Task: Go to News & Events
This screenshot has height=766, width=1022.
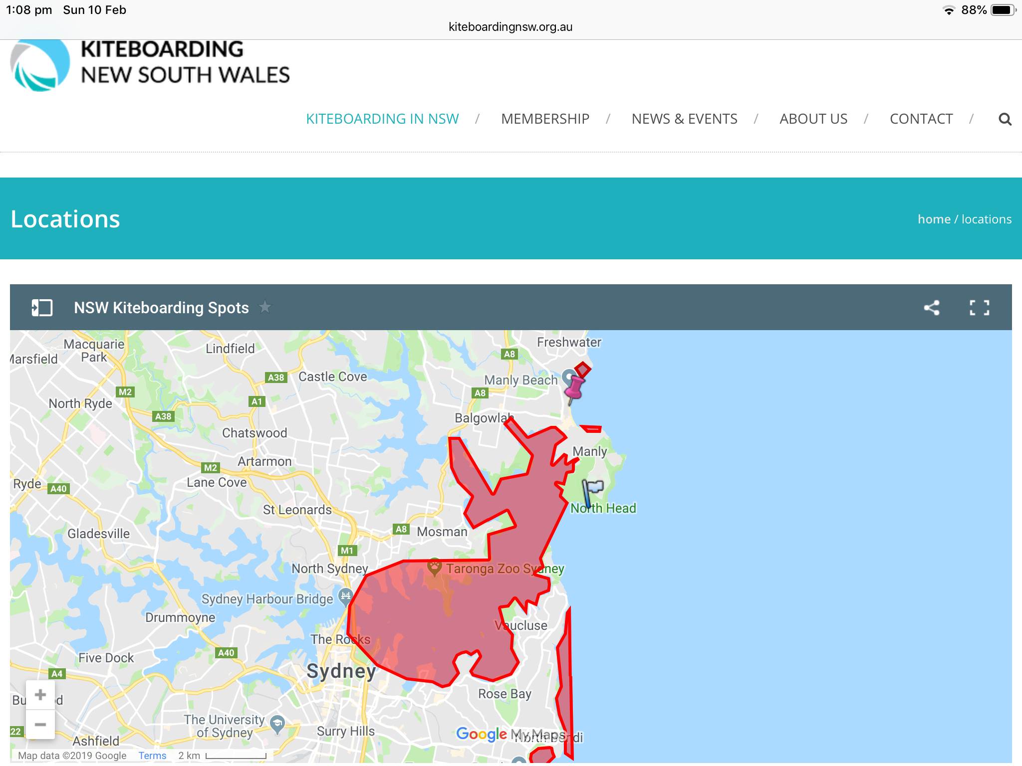Action: click(684, 119)
